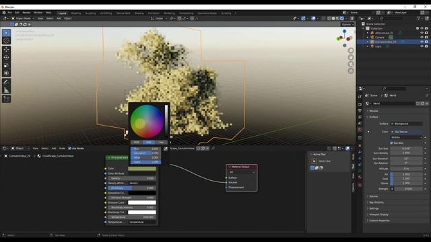Viewport: 431px width, 242px height.
Task: Pause viewport render preview
Action: tap(352, 18)
